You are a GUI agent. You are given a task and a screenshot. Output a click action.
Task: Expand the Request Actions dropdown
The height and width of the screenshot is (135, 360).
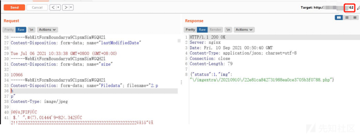tap(47, 30)
